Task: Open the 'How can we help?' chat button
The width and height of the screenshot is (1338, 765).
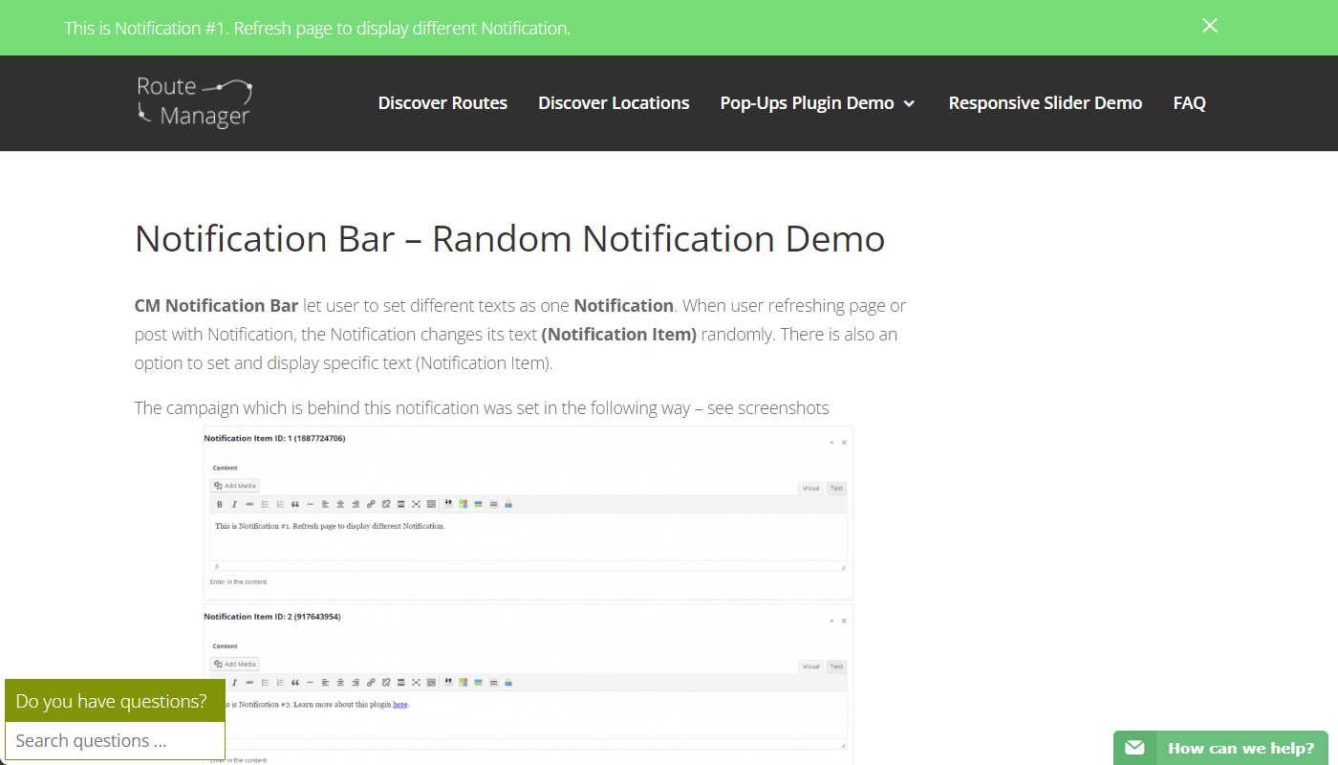Action: [1220, 748]
